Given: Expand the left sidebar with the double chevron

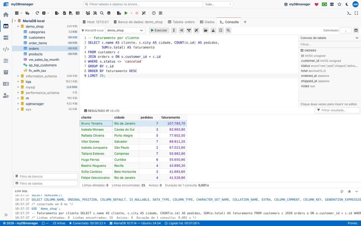Looking at the screenshot, I should [x=6, y=215].
